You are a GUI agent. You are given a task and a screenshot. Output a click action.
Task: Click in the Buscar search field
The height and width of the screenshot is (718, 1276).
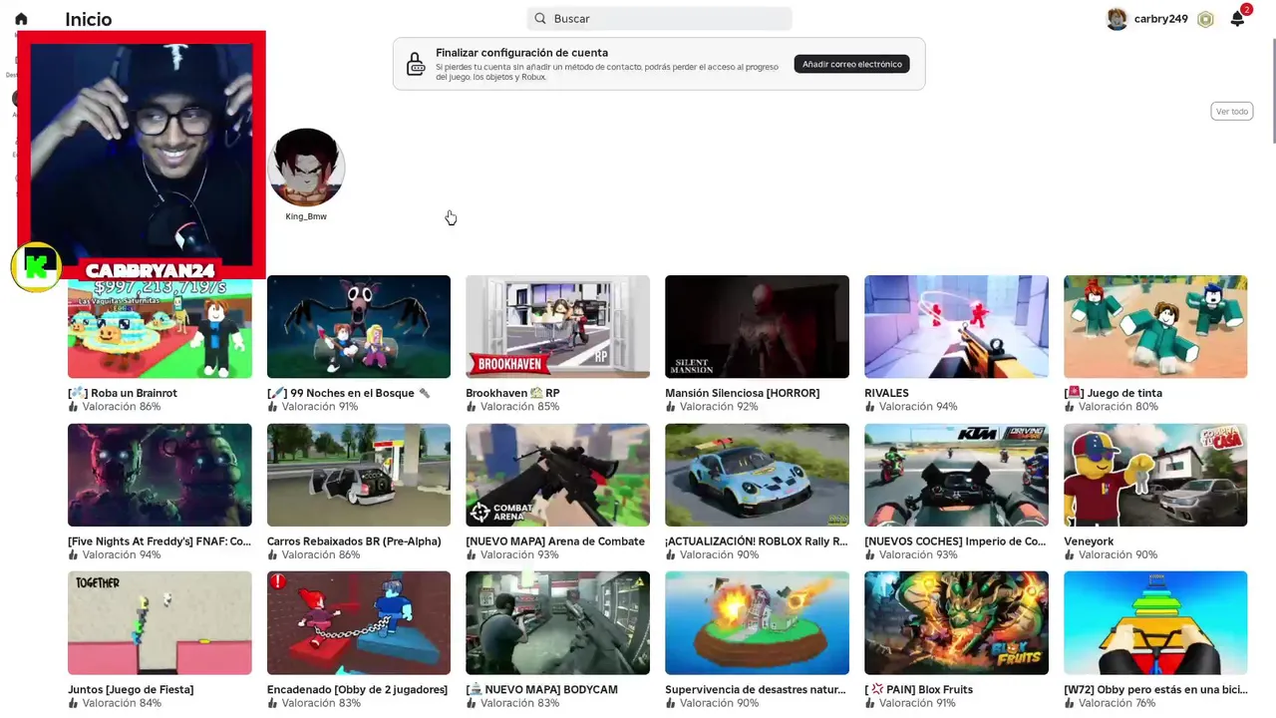[x=659, y=19]
